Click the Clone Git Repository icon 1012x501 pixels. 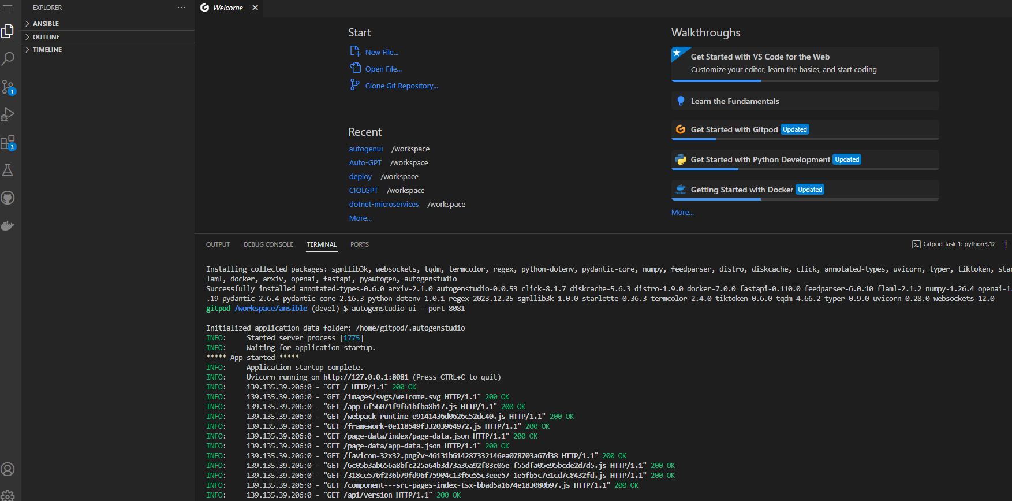[355, 85]
